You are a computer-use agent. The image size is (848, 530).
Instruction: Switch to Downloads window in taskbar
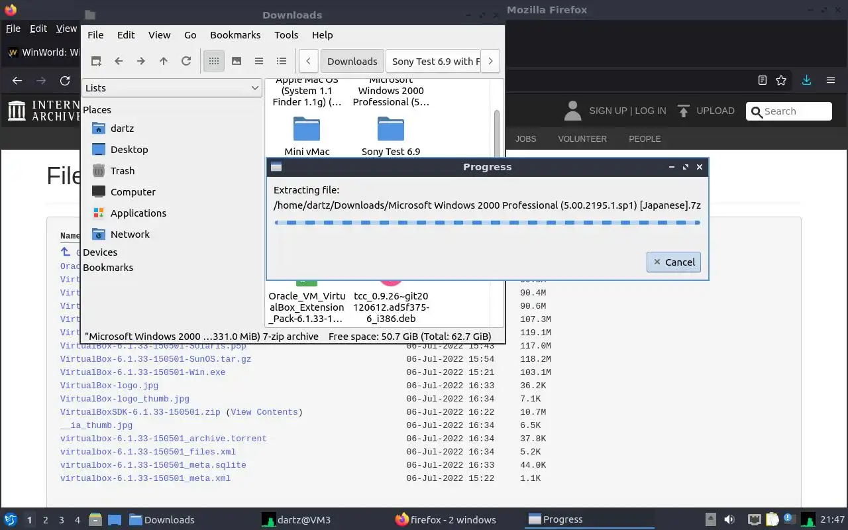tap(162, 519)
